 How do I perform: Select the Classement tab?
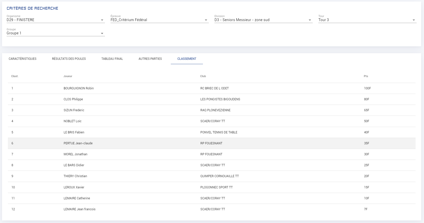click(187, 59)
